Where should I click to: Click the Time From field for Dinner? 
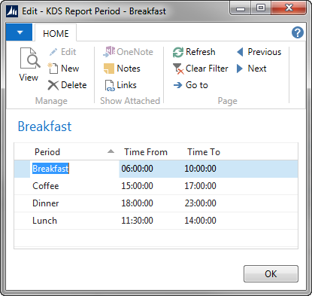(x=137, y=203)
